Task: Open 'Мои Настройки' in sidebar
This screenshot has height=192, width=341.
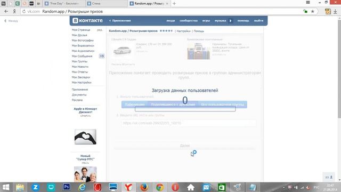Action: 82,83
